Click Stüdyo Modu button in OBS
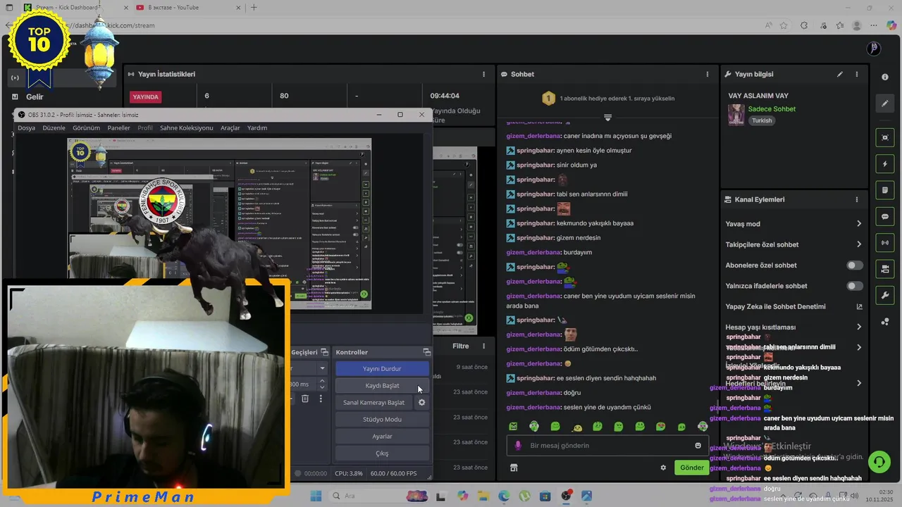The image size is (902, 507). (382, 419)
